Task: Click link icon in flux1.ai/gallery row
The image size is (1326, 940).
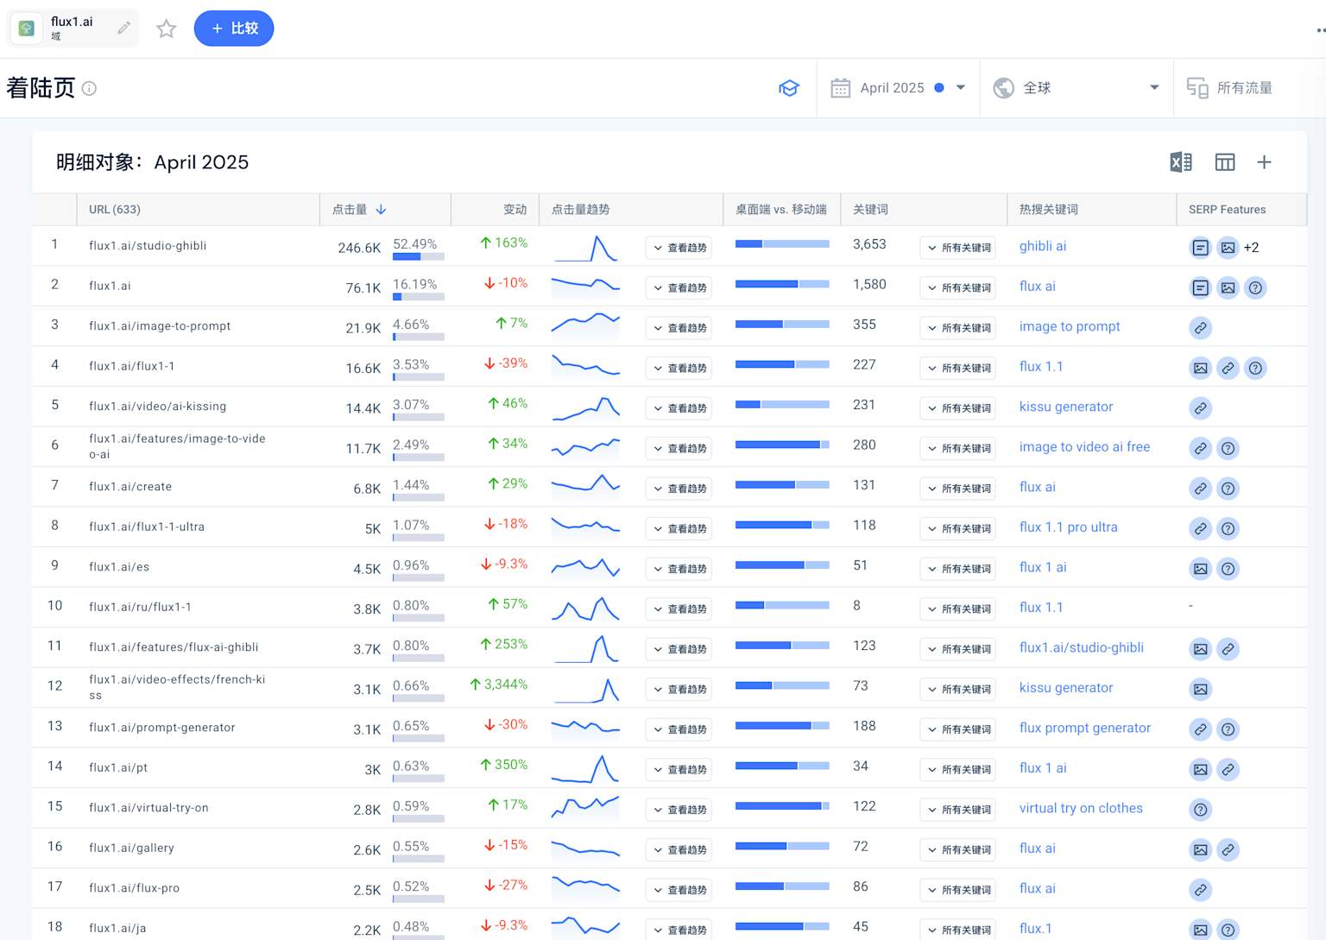Action: pyautogui.click(x=1228, y=850)
